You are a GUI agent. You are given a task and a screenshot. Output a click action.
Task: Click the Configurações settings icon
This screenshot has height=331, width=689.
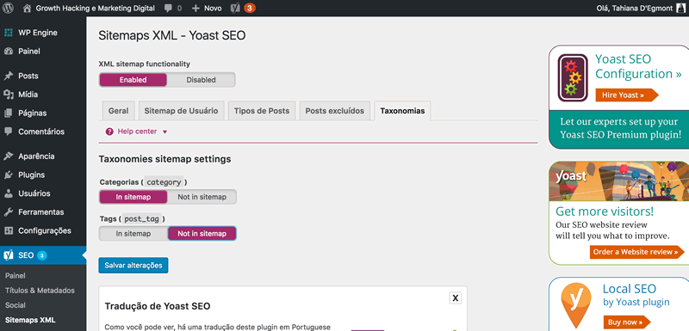(x=8, y=230)
